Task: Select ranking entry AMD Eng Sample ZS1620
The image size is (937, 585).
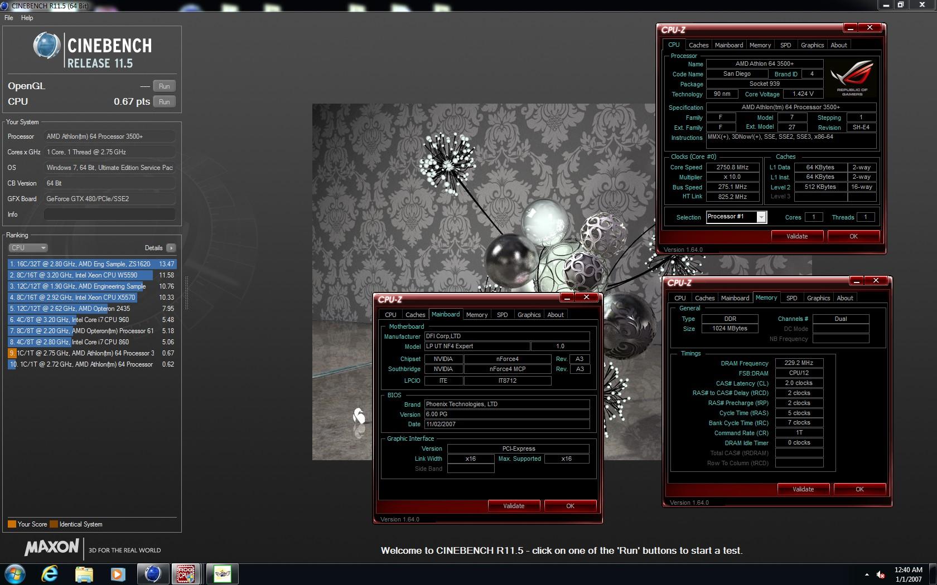Action: 92,264
